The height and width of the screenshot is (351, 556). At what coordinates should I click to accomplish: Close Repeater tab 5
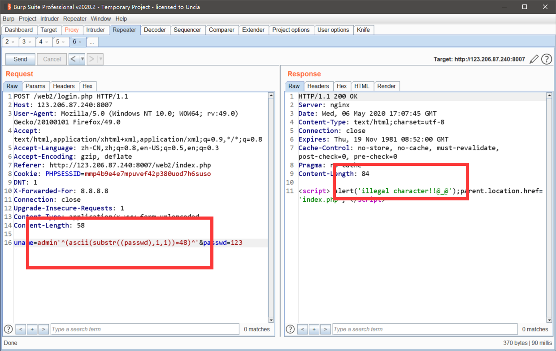pyautogui.click(x=64, y=42)
